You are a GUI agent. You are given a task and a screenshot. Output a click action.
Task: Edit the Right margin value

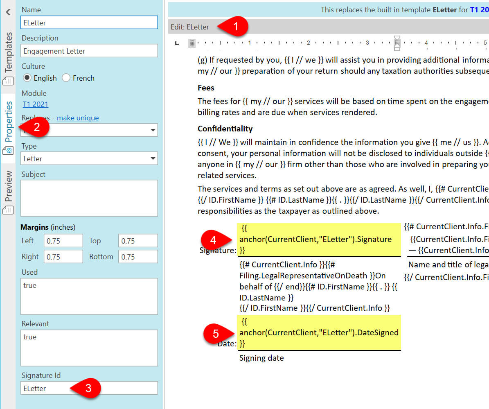point(63,257)
